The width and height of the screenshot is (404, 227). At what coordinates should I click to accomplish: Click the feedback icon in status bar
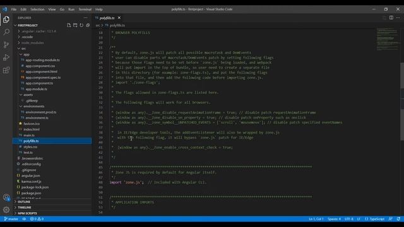(391, 219)
